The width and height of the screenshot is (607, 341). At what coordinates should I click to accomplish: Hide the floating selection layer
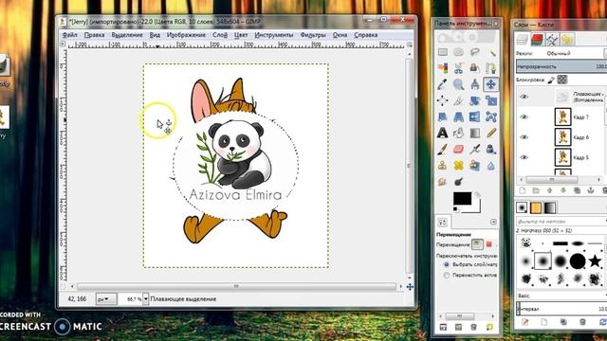[x=524, y=97]
